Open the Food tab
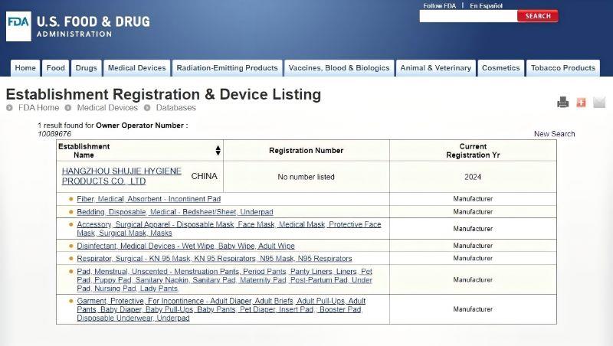Screen dimensions: 613x346 pyautogui.click(x=55, y=68)
